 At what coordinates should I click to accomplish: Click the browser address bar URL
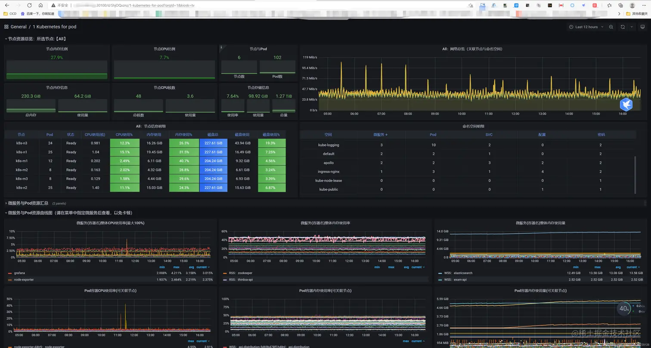coord(133,5)
